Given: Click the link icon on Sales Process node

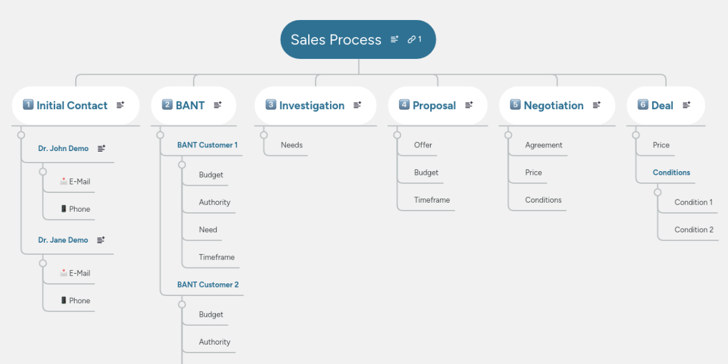Looking at the screenshot, I should (x=412, y=39).
